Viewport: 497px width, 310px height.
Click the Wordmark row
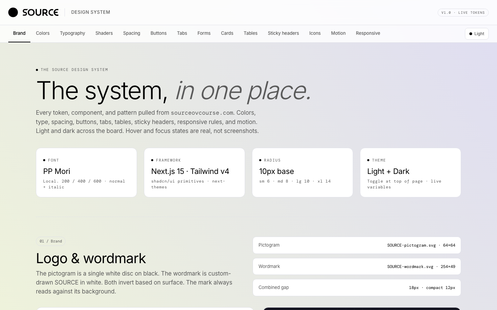pyautogui.click(x=357, y=267)
